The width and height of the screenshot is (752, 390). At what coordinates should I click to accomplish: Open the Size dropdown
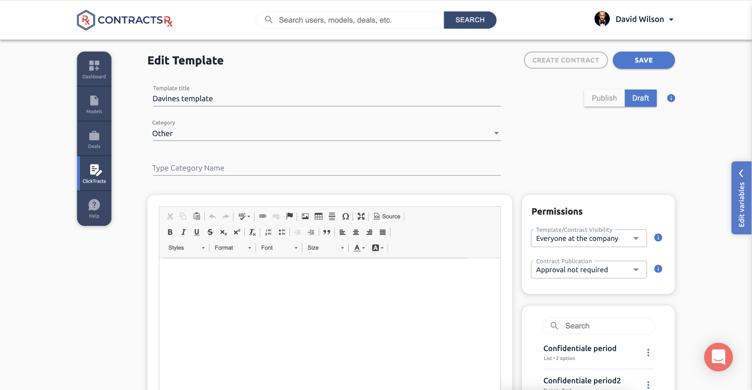325,248
